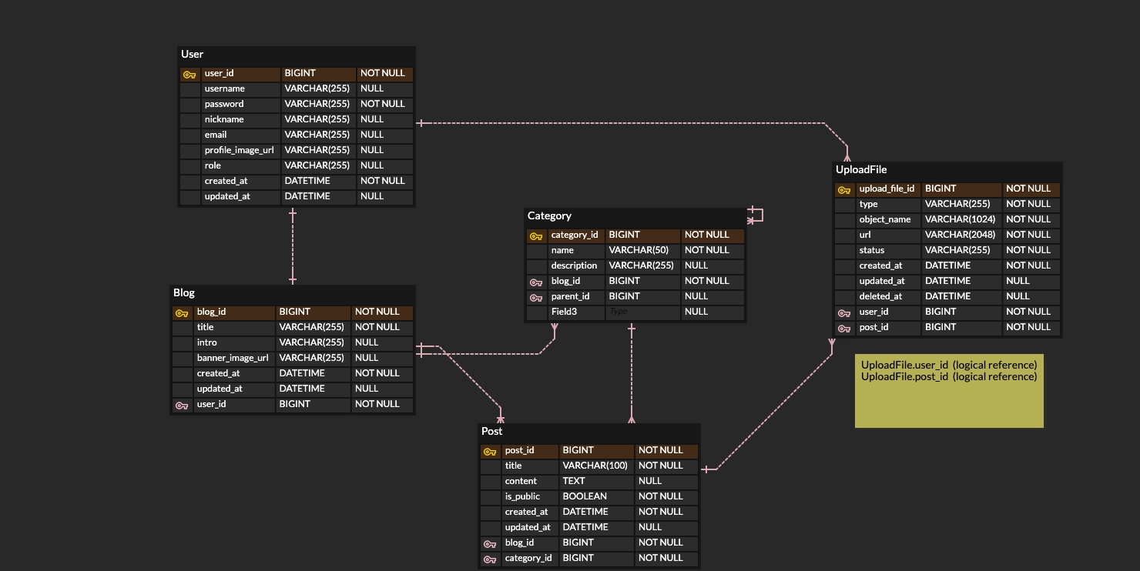1140x571 pixels.
Task: Select the foreign key icon for post_id in UploadFile table
Action: [844, 329]
